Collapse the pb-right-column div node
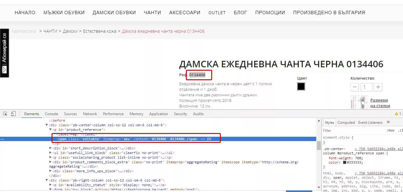403x192 pixels. point(47,180)
